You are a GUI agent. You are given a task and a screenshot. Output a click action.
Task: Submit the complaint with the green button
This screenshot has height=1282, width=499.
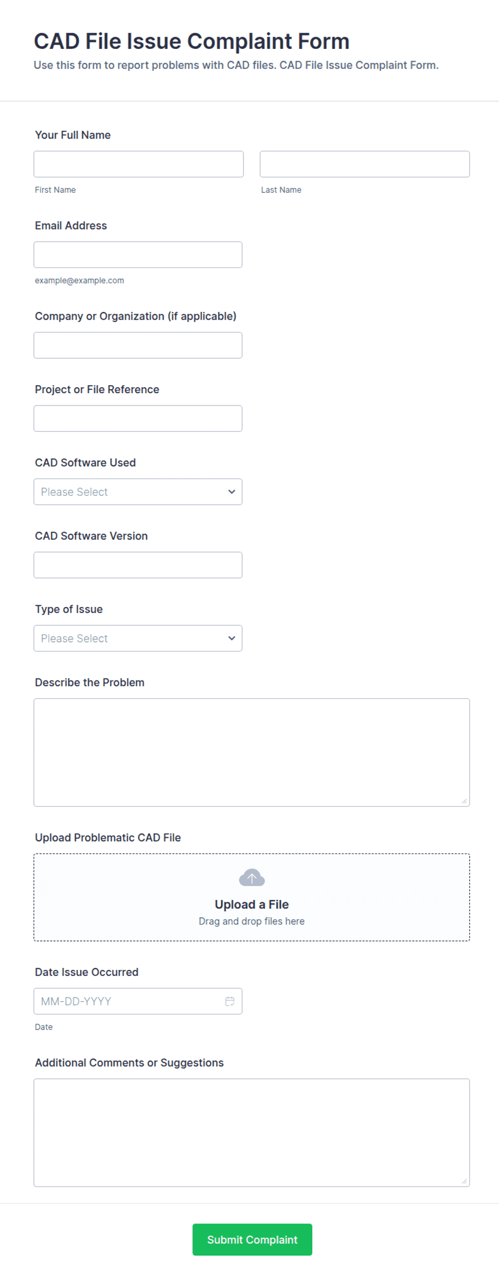point(252,1240)
